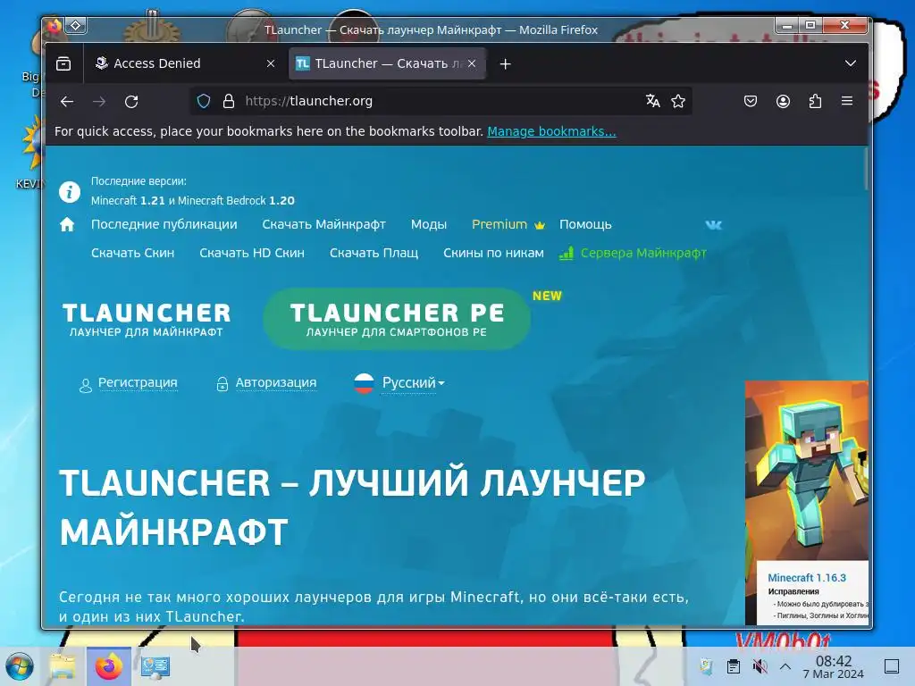The width and height of the screenshot is (915, 686).
Task: Select the TLauncher tab
Action: [x=388, y=63]
